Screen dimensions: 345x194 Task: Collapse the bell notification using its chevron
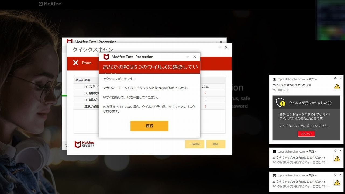point(316,79)
